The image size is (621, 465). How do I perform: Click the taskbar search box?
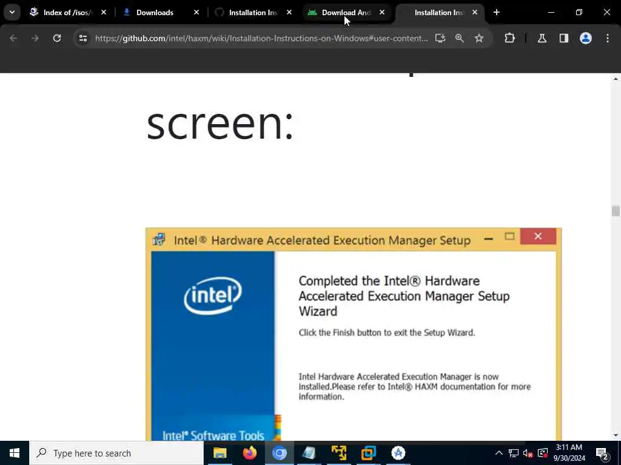point(116,453)
